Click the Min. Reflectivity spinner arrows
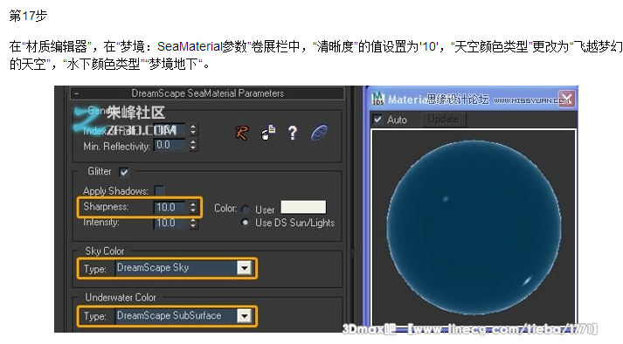The height and width of the screenshot is (344, 623). point(193,145)
